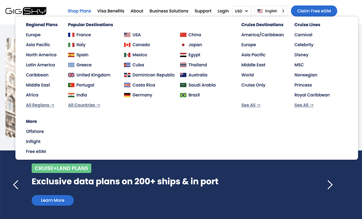Screen dimensions: 362x219
Task: Go to previous banner slide arrow
Action: (x=16, y=185)
